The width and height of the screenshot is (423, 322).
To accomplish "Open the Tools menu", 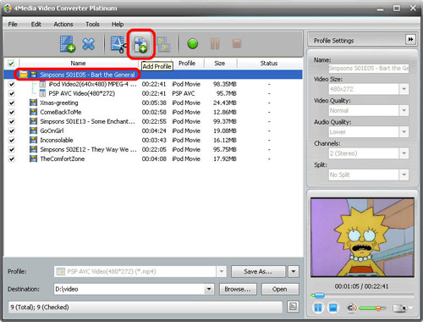I will point(92,25).
